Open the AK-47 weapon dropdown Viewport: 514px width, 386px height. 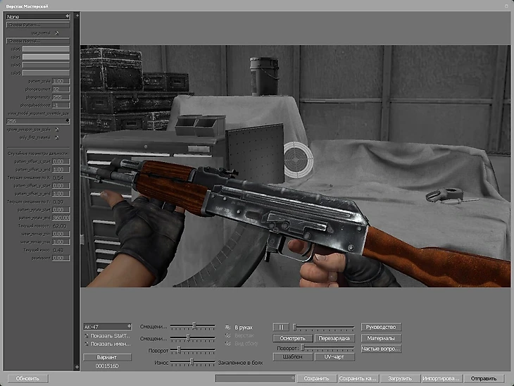click(x=107, y=327)
